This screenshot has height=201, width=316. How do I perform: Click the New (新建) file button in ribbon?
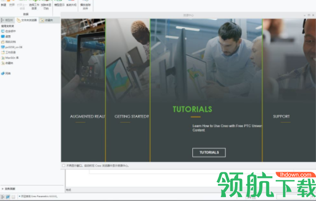[3, 4]
